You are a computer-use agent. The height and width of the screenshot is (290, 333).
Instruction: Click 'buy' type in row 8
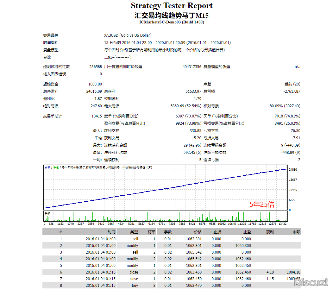pyautogui.click(x=135, y=286)
